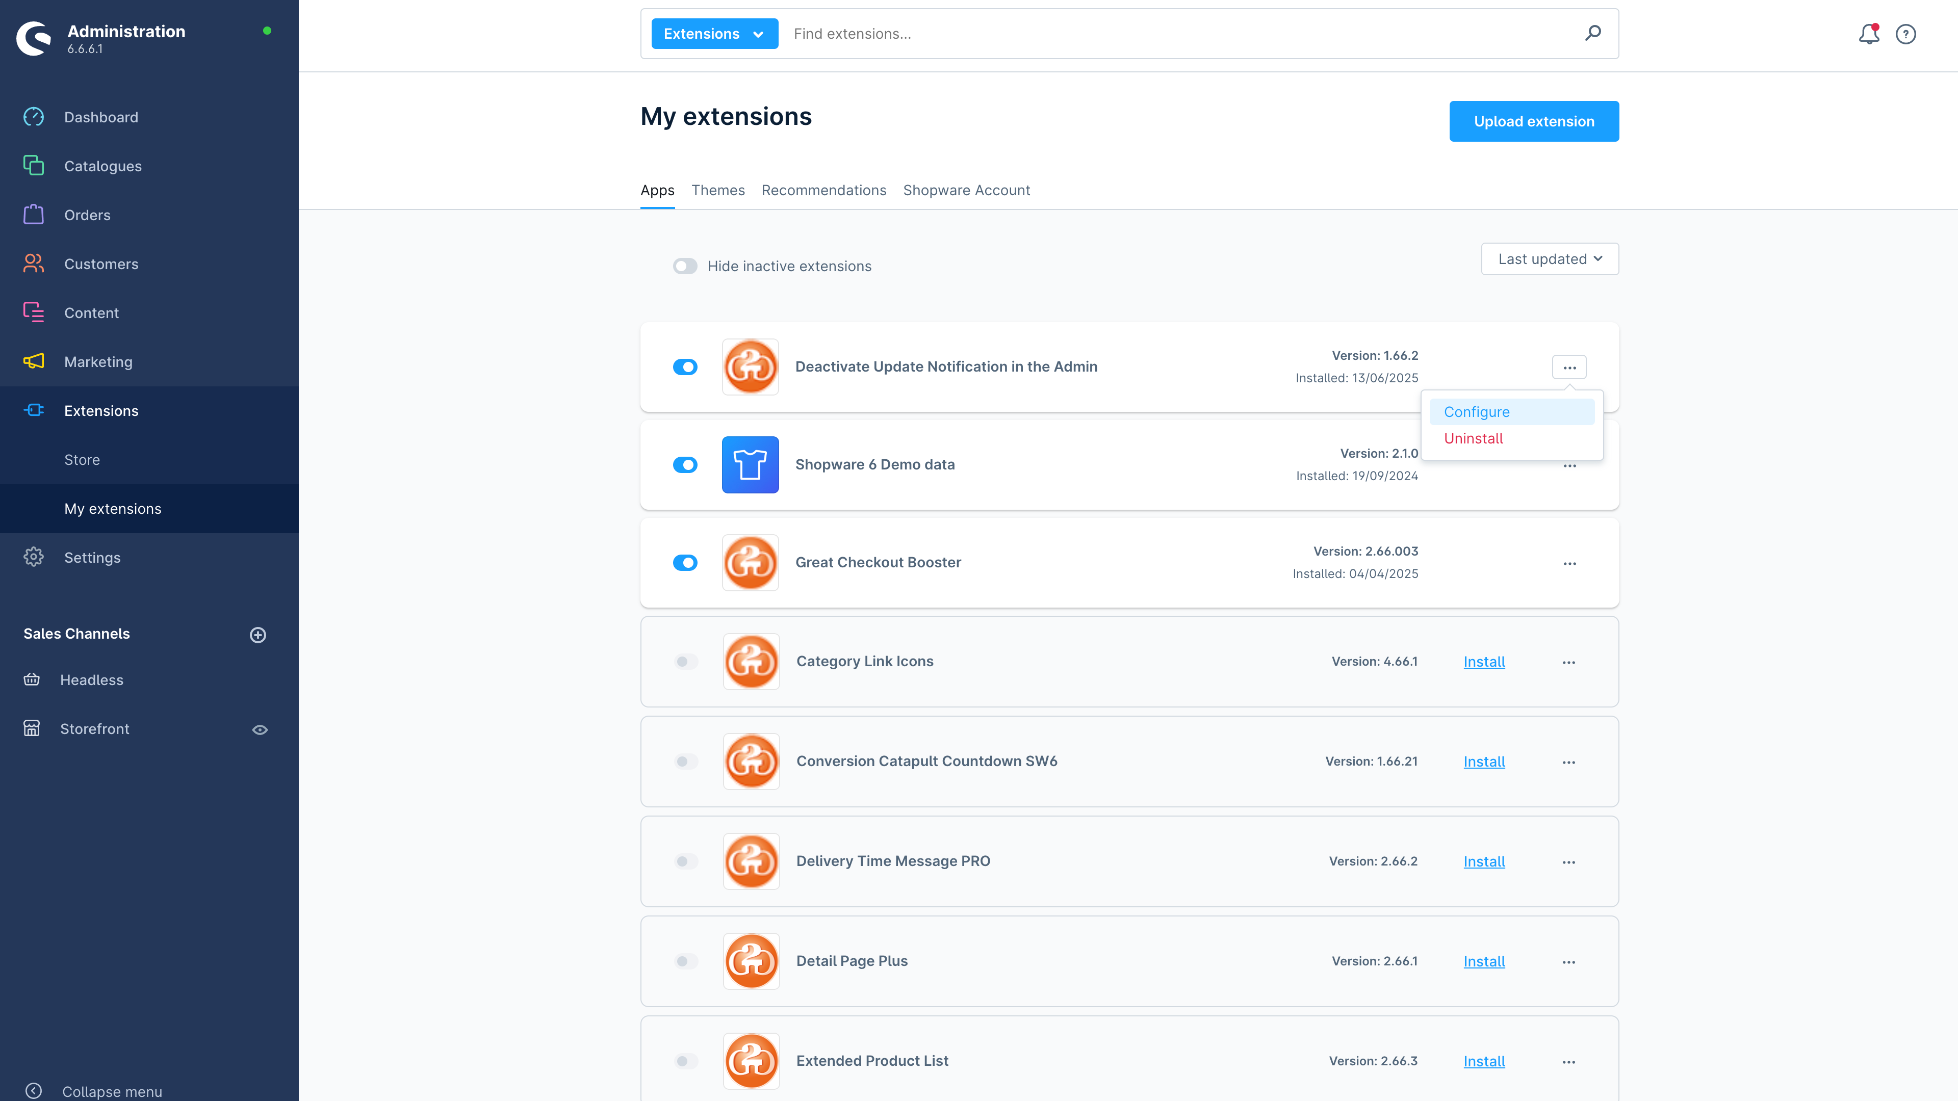Toggle off Great Checkout Booster
Image resolution: width=1958 pixels, height=1101 pixels.
point(685,563)
